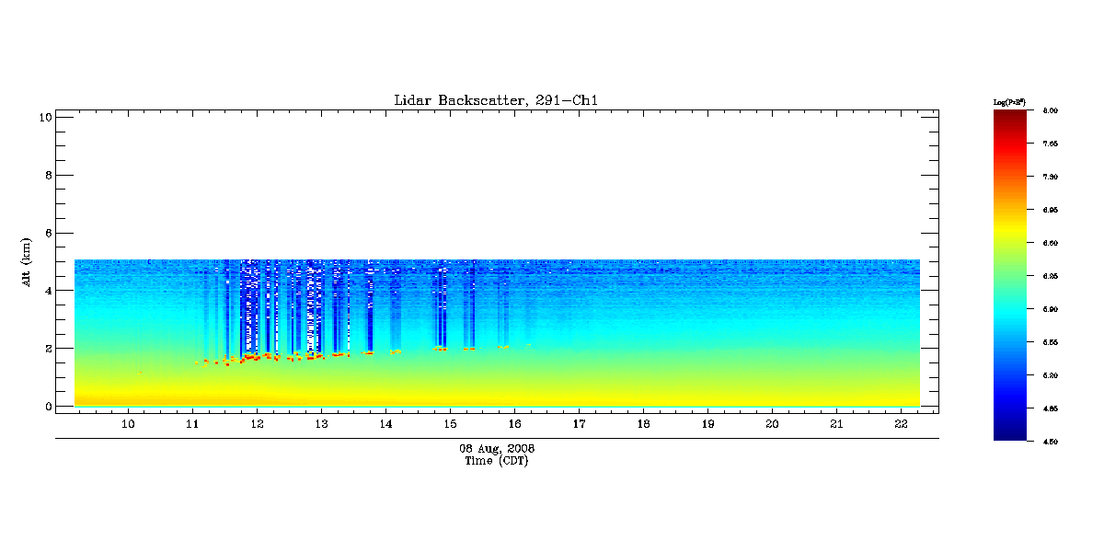Click the date label '08 Aug, 2008'
This screenshot has height=552, width=1104.
coord(497,448)
